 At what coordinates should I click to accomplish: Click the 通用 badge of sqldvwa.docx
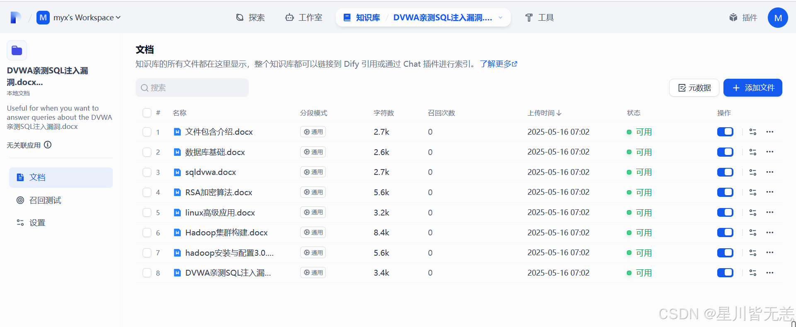(x=313, y=172)
